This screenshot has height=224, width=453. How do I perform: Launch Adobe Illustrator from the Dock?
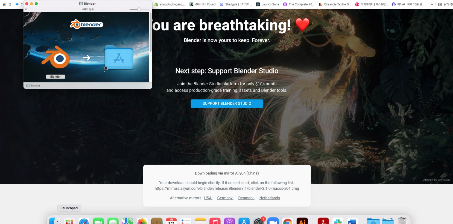point(302,221)
